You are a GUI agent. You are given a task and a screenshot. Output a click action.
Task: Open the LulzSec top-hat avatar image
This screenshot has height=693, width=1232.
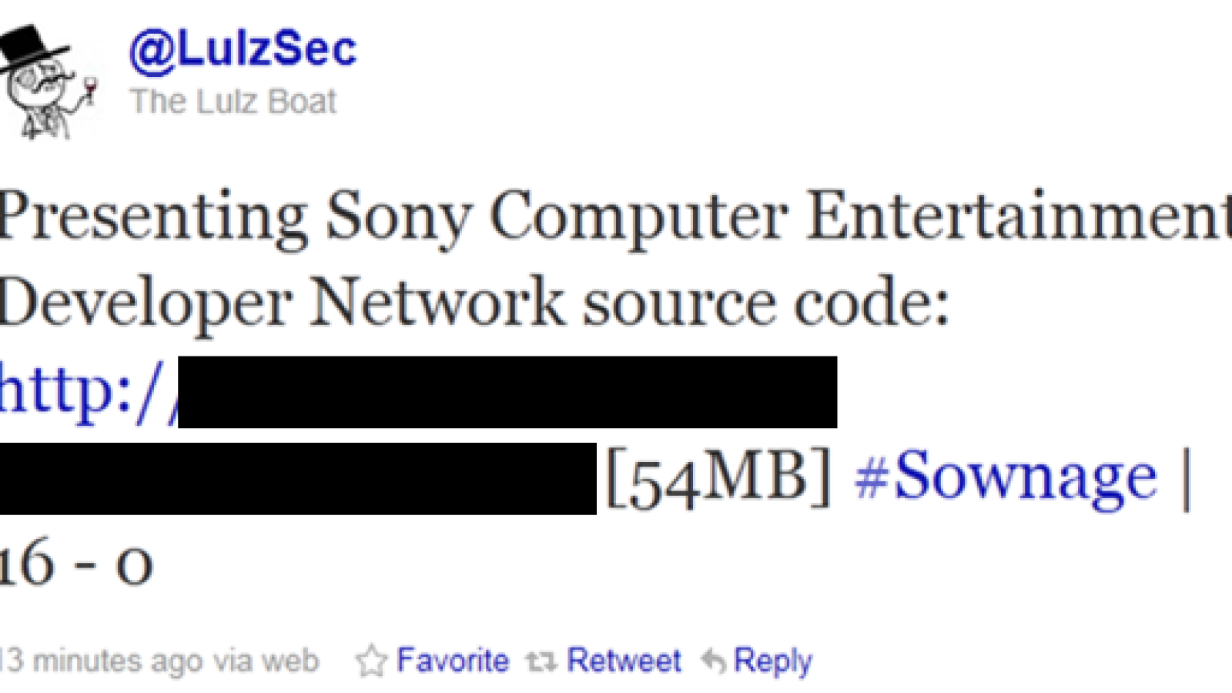pos(48,82)
